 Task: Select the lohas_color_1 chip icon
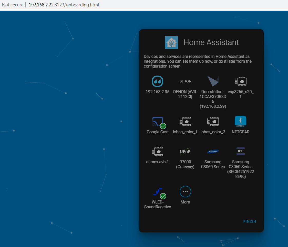185,121
